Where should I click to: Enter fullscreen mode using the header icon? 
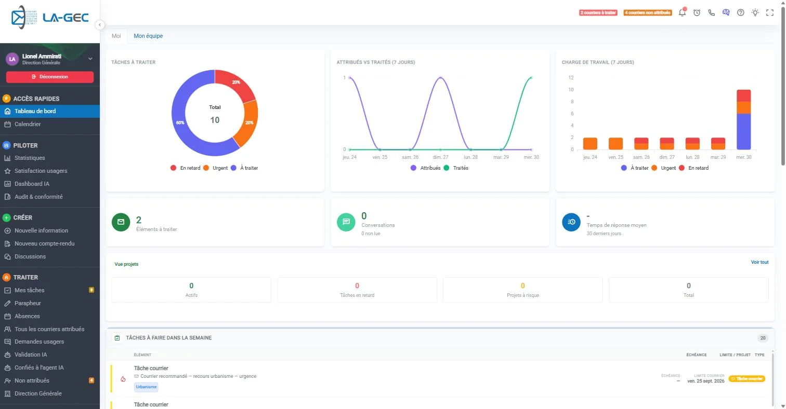click(770, 12)
